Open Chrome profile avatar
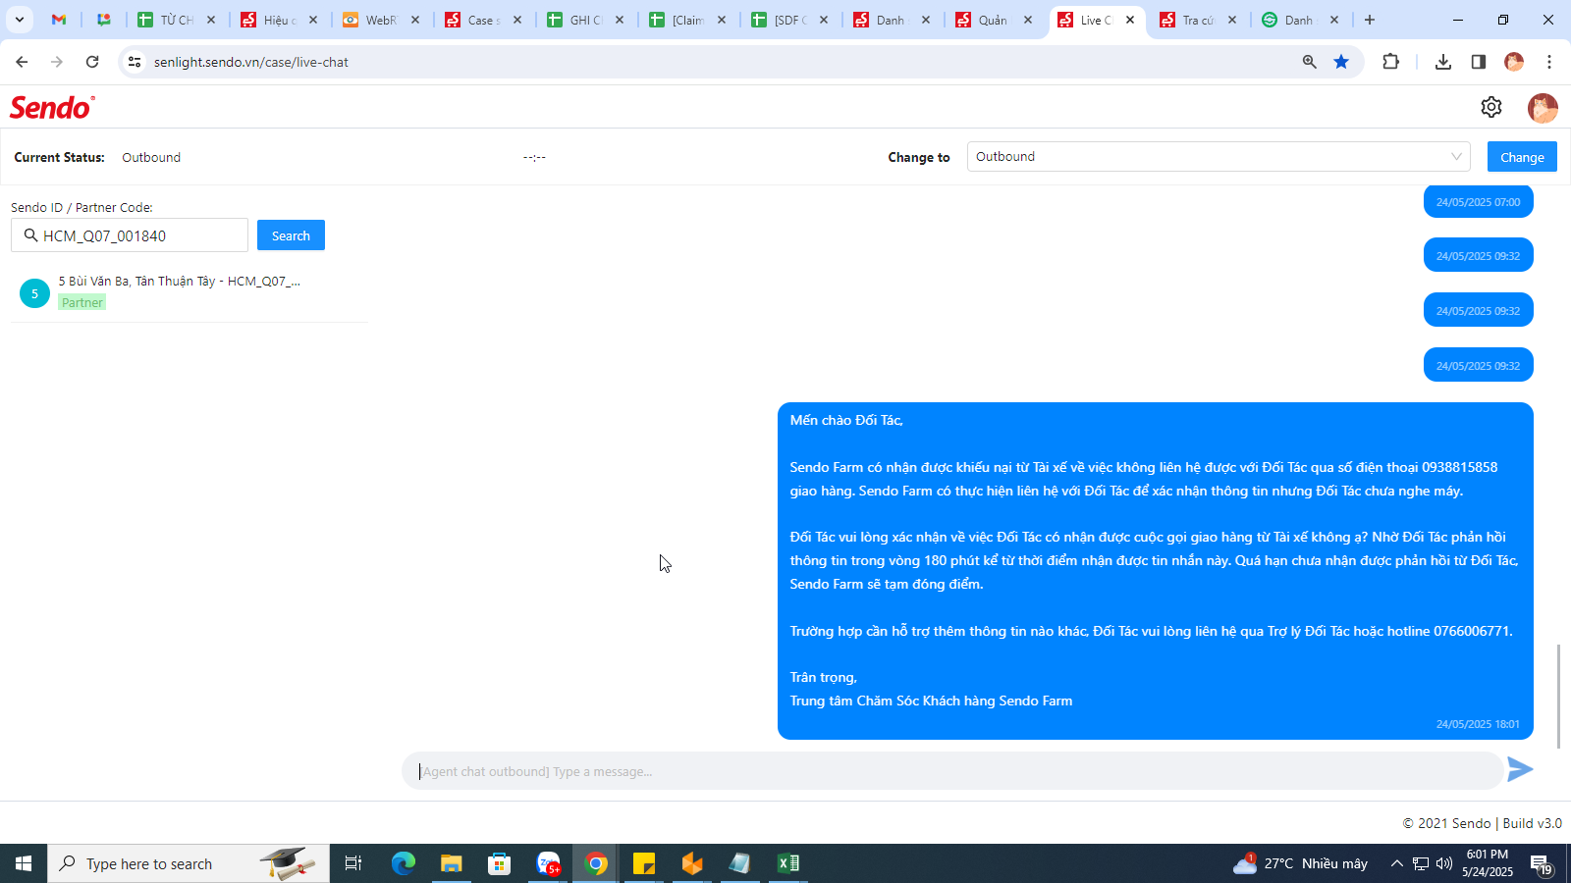1571x883 pixels. click(1514, 62)
